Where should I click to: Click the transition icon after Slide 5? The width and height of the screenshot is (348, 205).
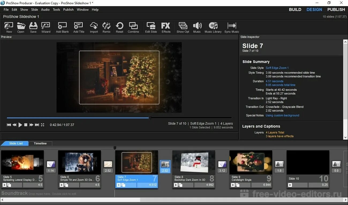pos(51,164)
